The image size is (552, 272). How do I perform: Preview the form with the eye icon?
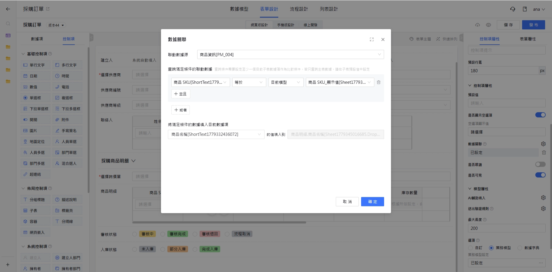point(488,25)
